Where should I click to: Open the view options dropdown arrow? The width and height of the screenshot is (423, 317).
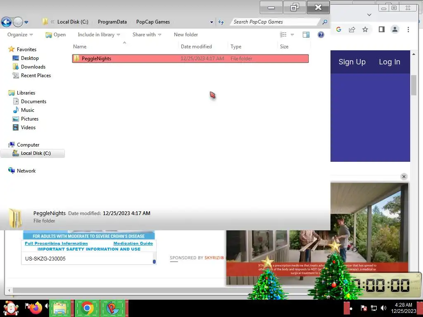point(292,35)
